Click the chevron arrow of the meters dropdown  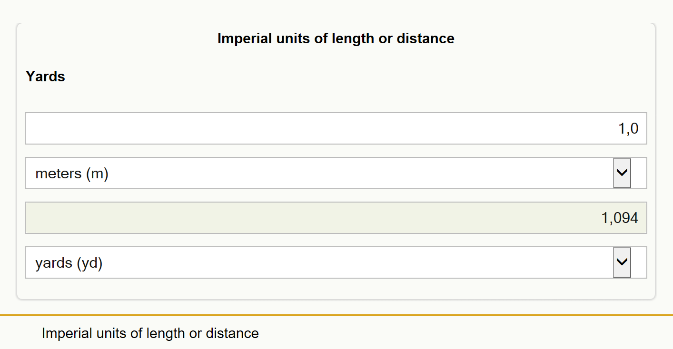point(622,173)
